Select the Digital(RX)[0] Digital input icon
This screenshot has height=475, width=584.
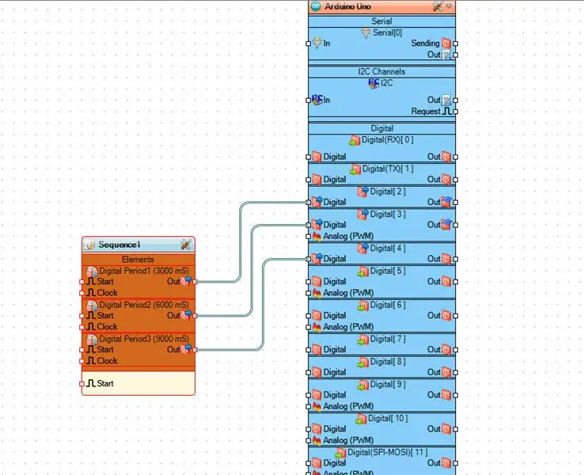(317, 157)
